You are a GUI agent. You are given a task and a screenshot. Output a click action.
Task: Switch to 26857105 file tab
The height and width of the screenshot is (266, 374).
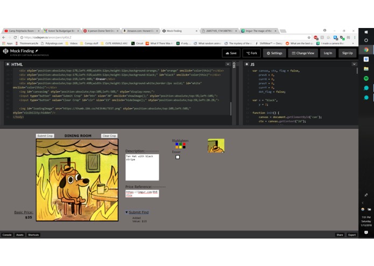point(219,31)
